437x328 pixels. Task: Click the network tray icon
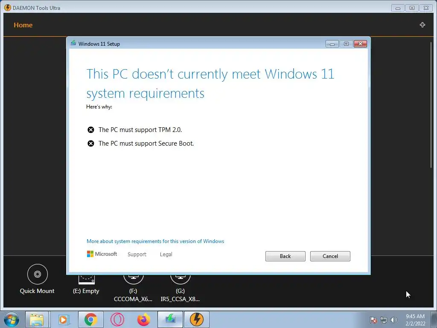(384, 320)
